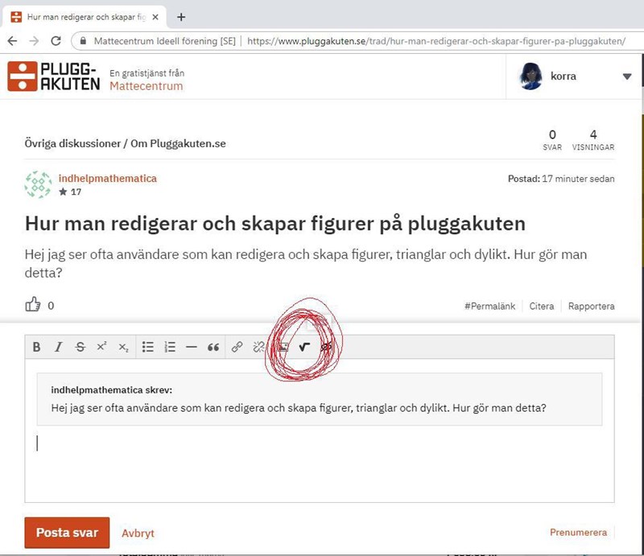This screenshot has height=556, width=644.
Task: Click the remove link icon
Action: [258, 348]
